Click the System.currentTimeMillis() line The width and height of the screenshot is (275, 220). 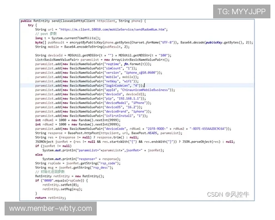pos(69,38)
